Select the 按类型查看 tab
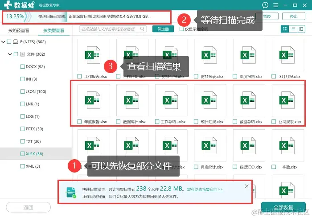Screen dimensions: 312x218 tap(54, 30)
